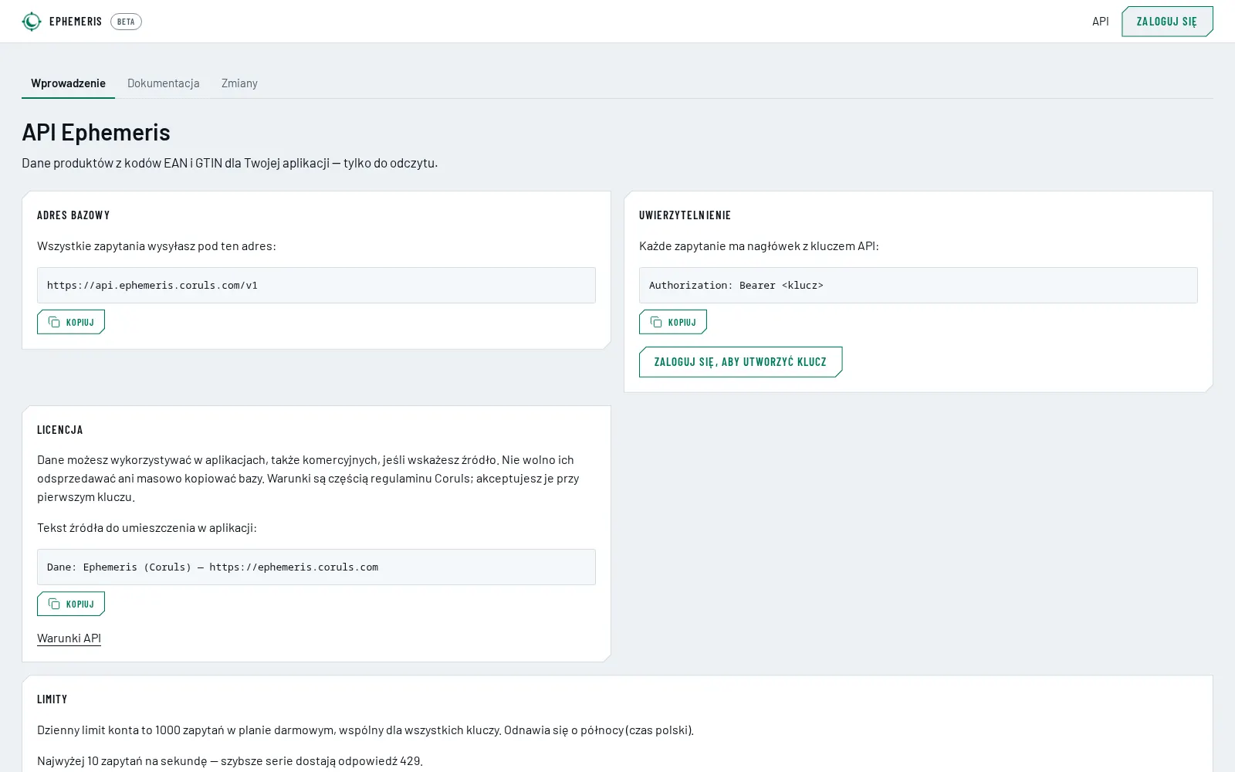Open the Warunki API link
1235x772 pixels.
point(69,638)
